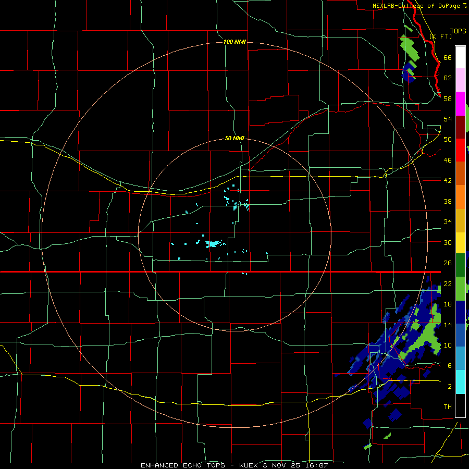Screen dimensions: 469x469
Task: Pick the light pink legend swatch
Action: [460, 80]
